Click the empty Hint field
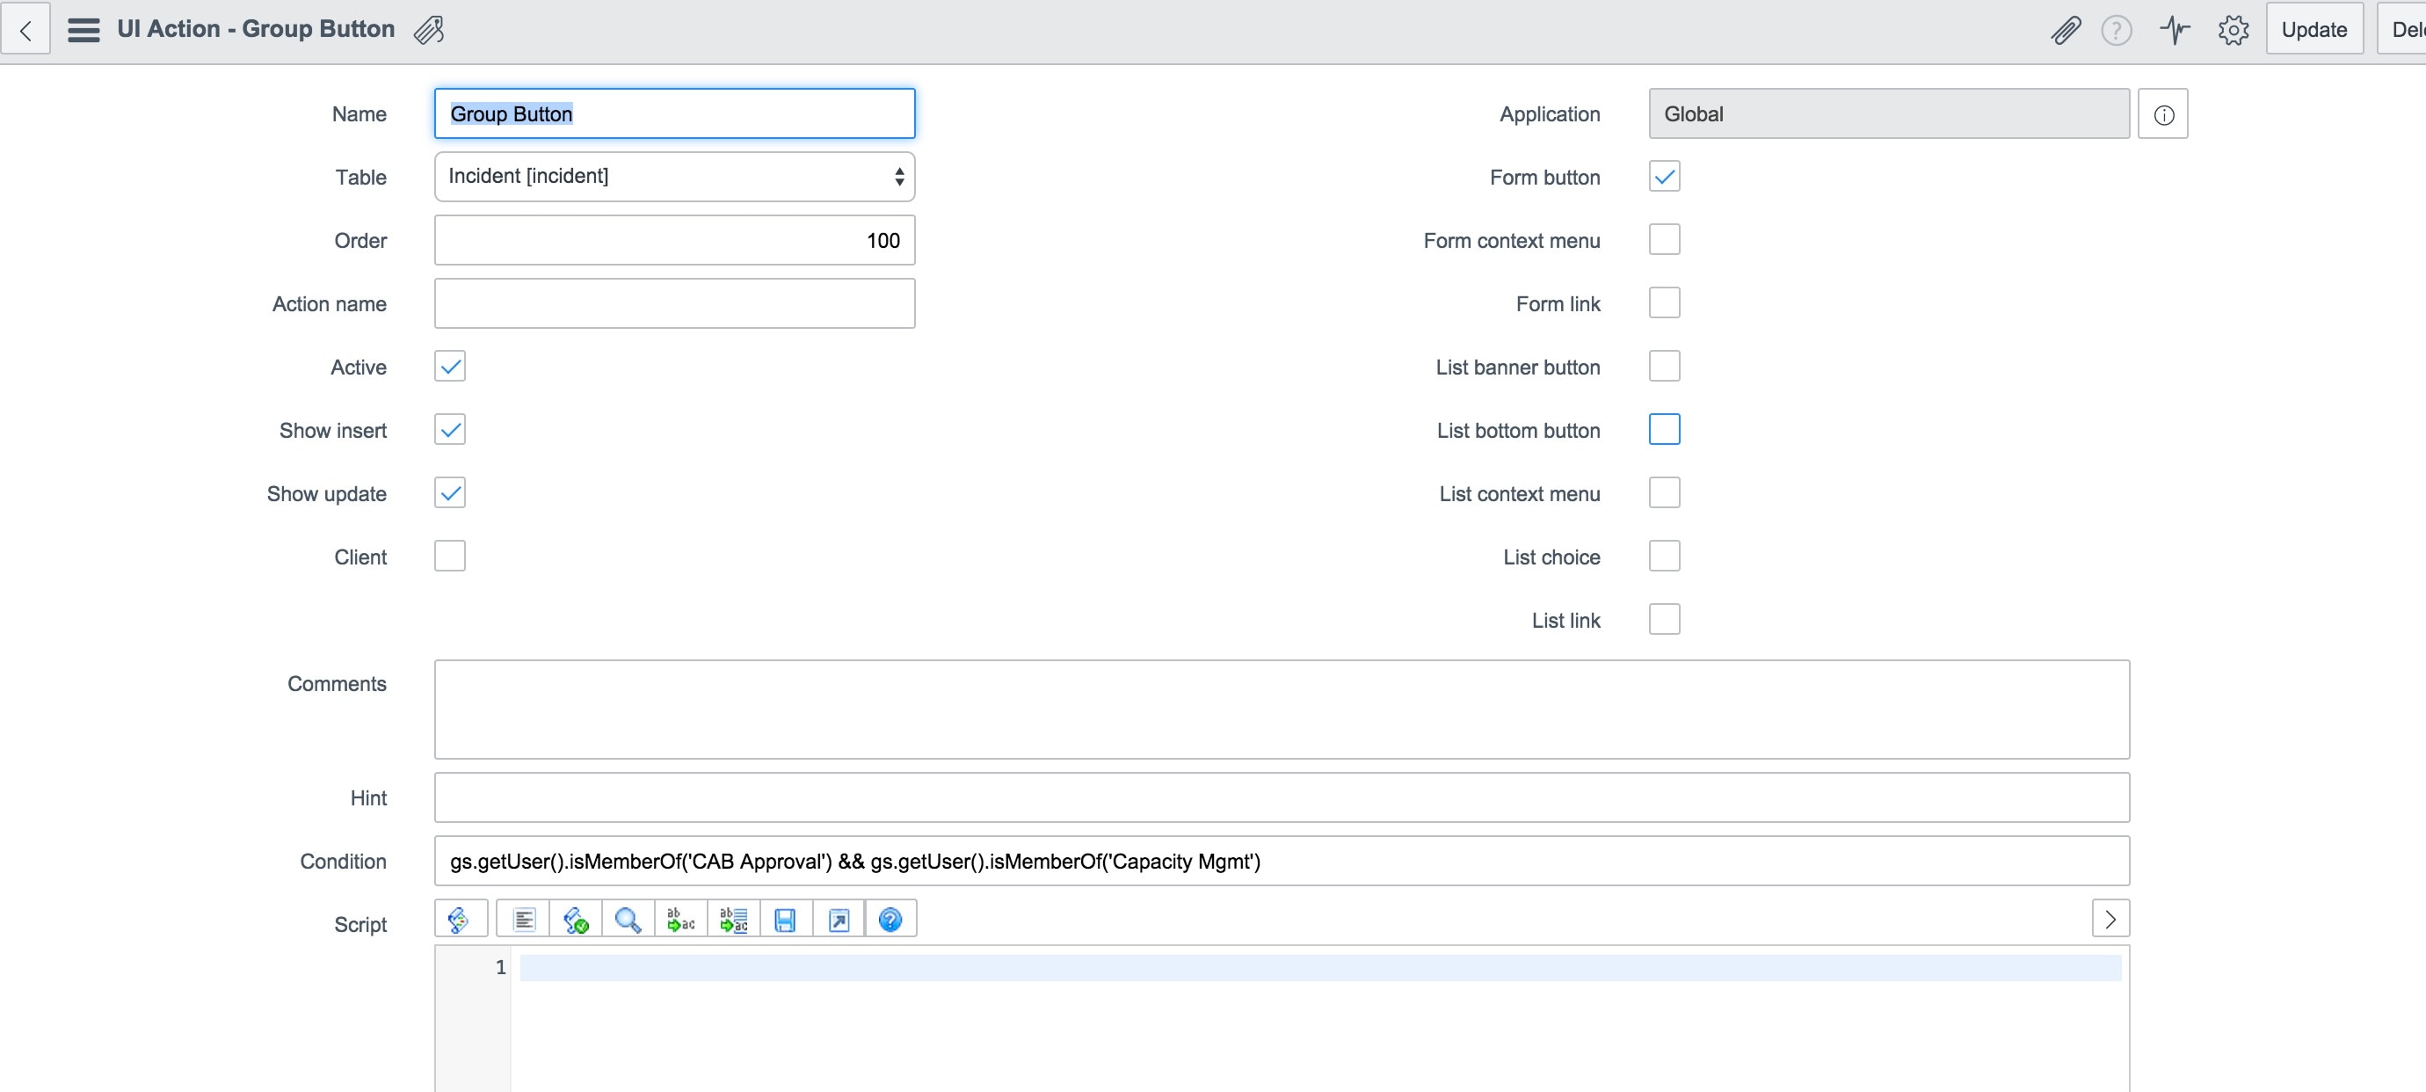This screenshot has width=2426, height=1092. tap(1282, 798)
